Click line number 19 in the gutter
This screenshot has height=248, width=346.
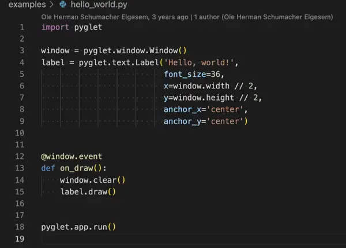(x=20, y=239)
